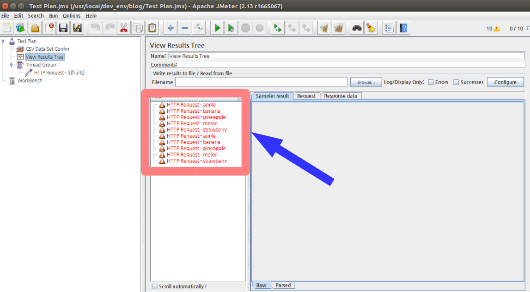Enable the Errors only checkbox
This screenshot has height=292, width=530.
pyautogui.click(x=431, y=82)
